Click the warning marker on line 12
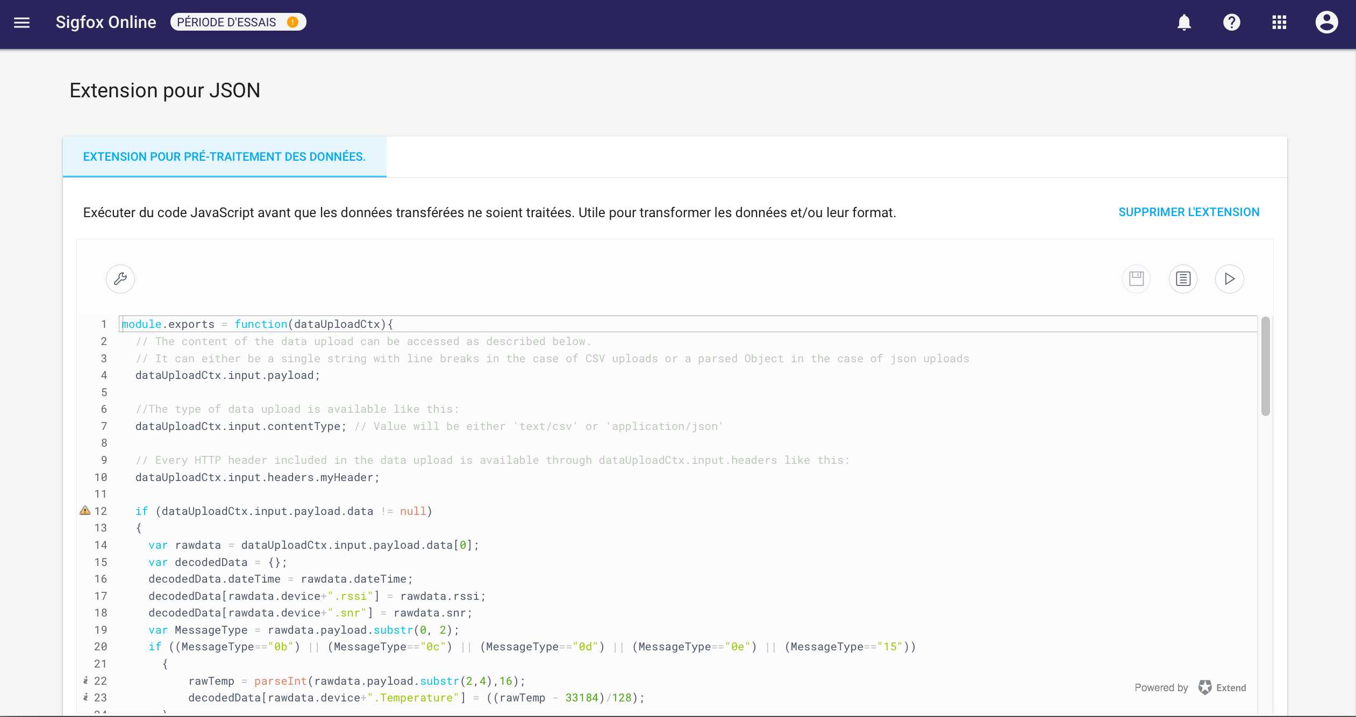 click(x=85, y=511)
